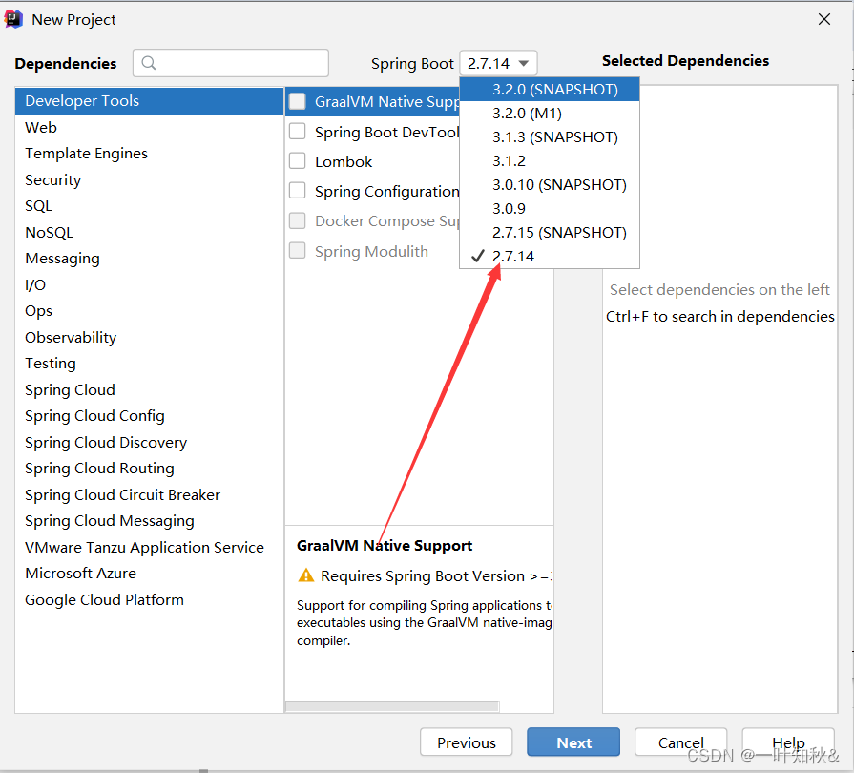Click the Spring Modulith dependency label
Viewport: 854px width, 773px height.
371,251
